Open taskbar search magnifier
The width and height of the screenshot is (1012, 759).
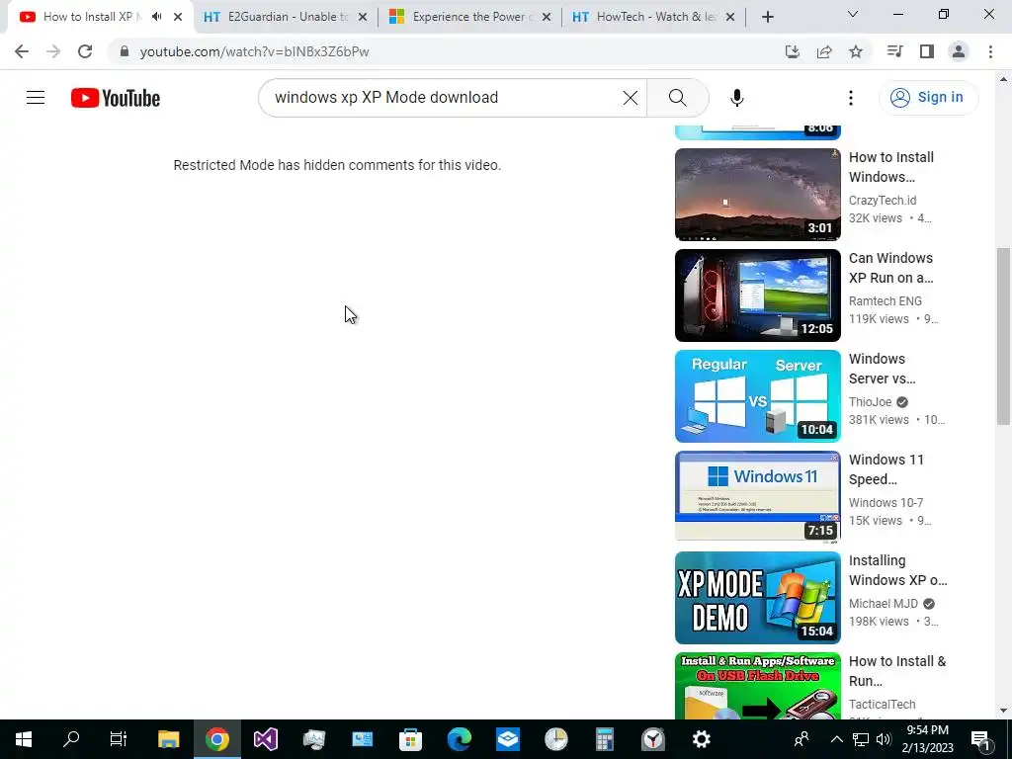[71, 739]
